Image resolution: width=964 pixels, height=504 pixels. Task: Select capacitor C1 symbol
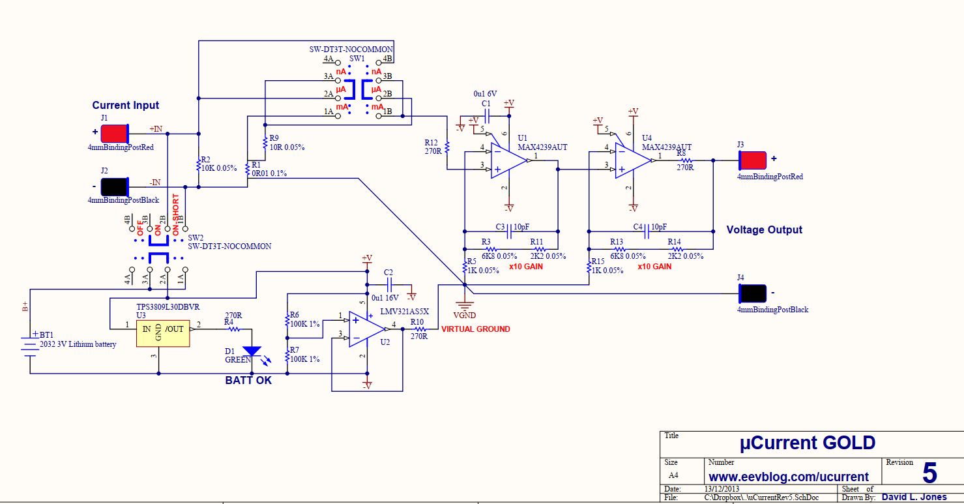point(486,117)
